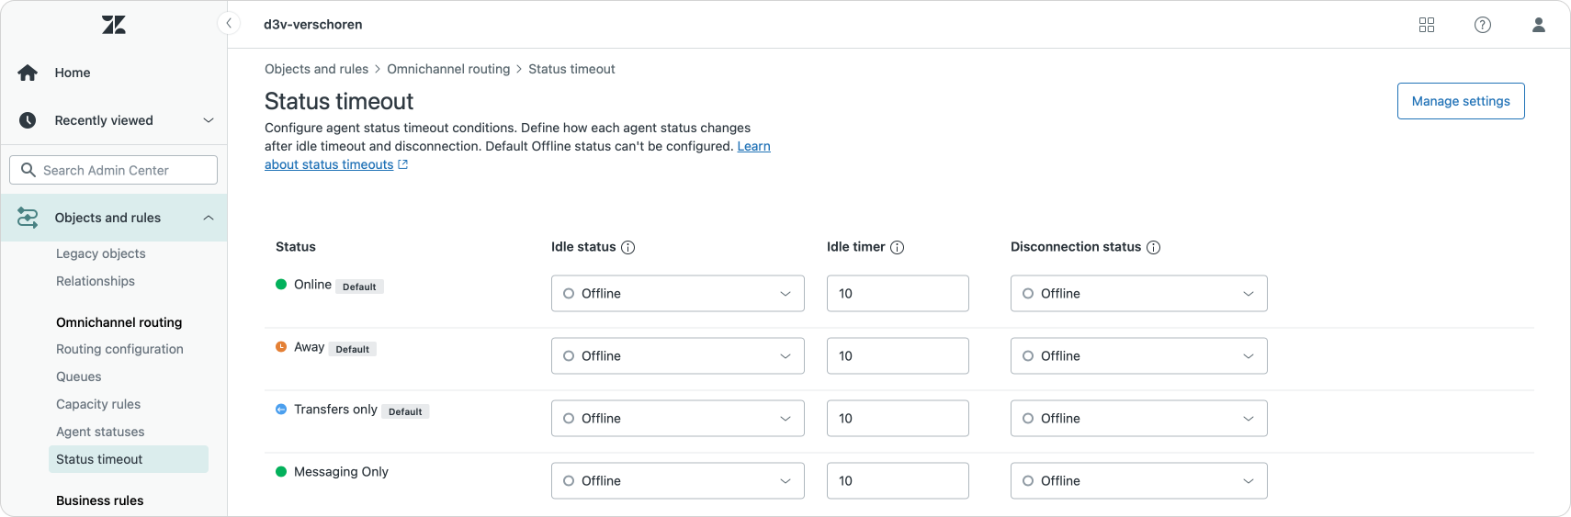The image size is (1571, 517).
Task: Open the help question mark icon
Action: [1482, 25]
